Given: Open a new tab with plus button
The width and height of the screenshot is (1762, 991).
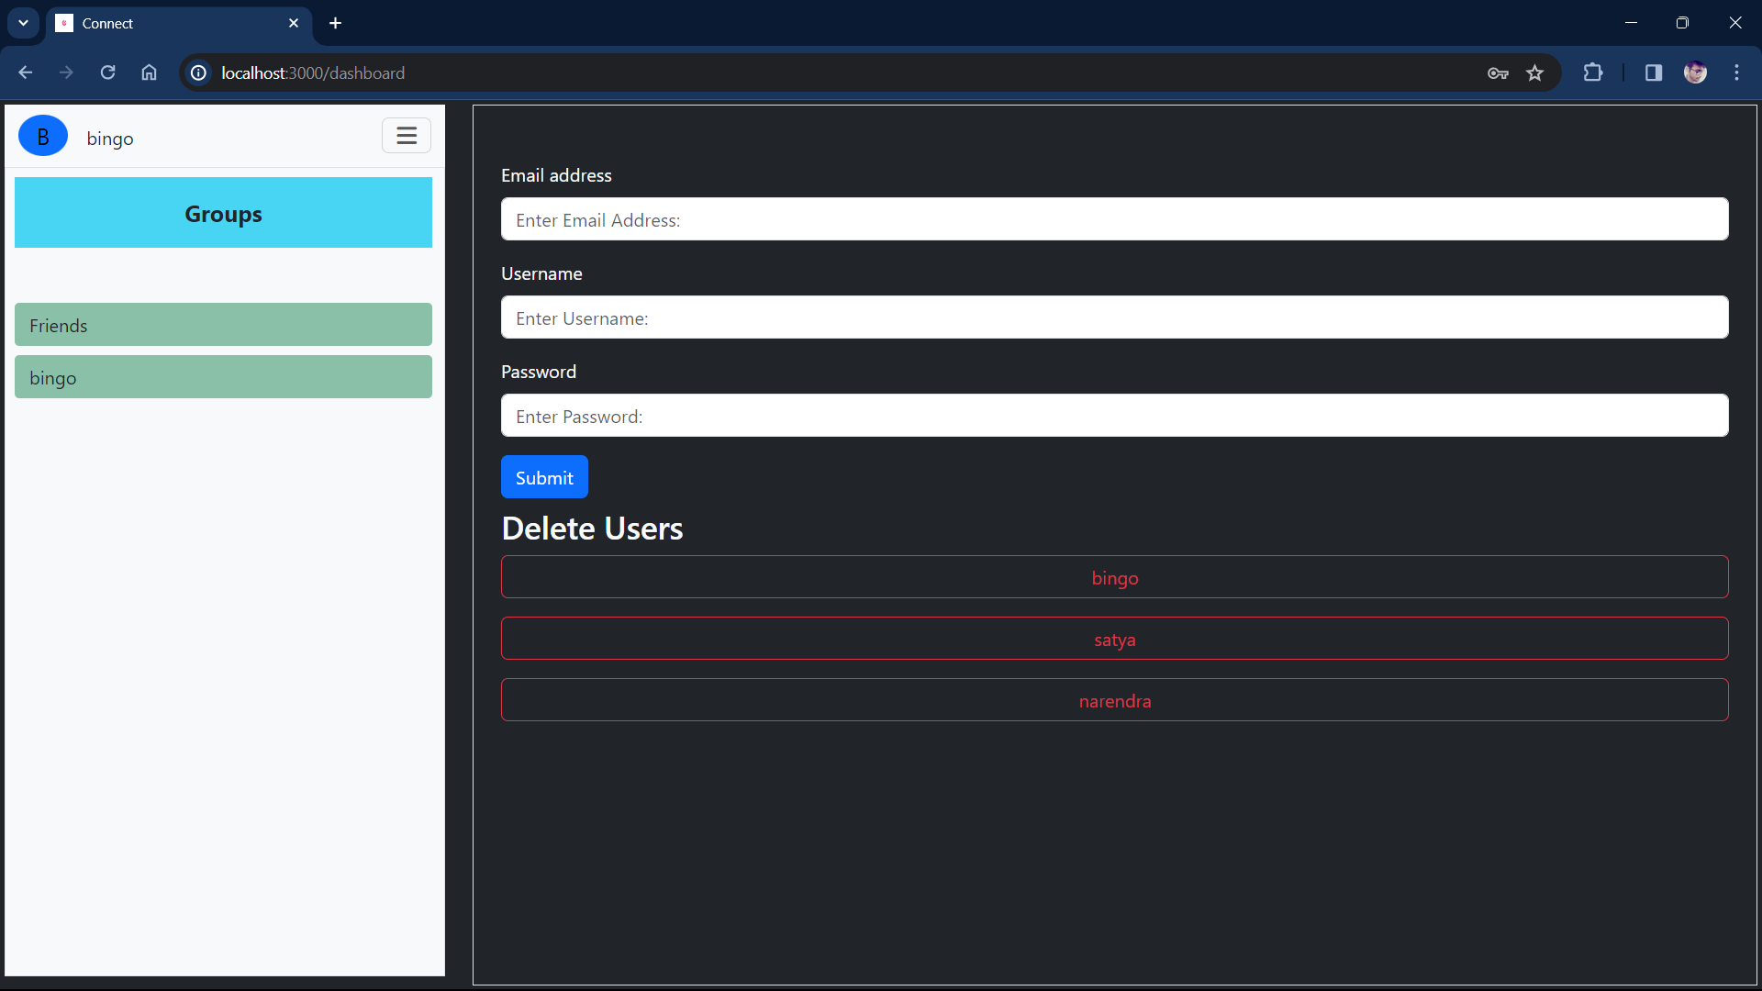Looking at the screenshot, I should (335, 23).
